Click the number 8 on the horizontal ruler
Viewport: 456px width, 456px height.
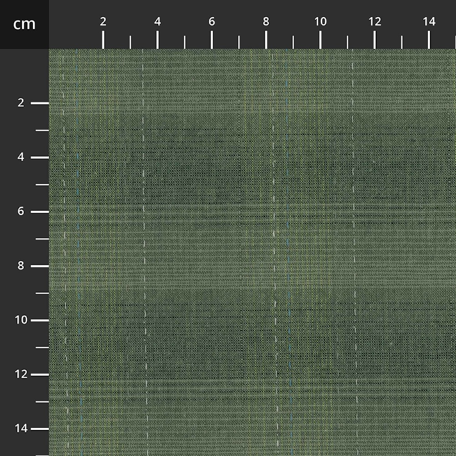[x=265, y=21]
